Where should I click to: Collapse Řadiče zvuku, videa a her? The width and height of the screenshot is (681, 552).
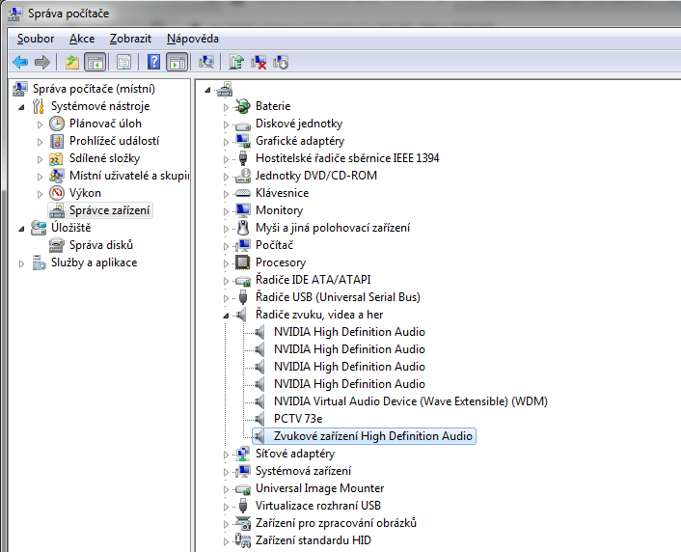pyautogui.click(x=226, y=316)
